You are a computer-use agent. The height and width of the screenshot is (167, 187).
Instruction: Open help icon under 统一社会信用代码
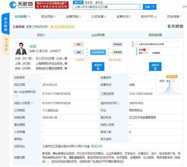(16, 96)
